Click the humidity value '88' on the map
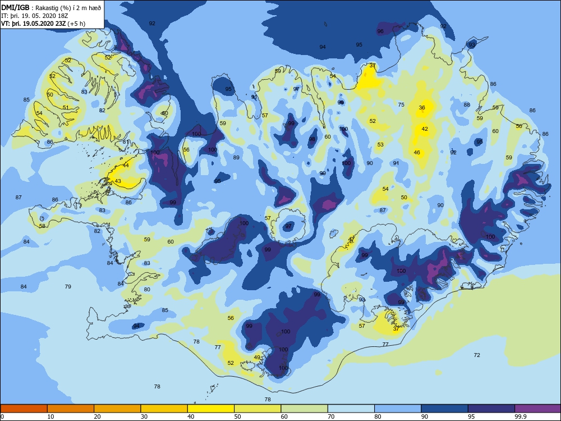The height and width of the screenshot is (421, 561). [467, 104]
